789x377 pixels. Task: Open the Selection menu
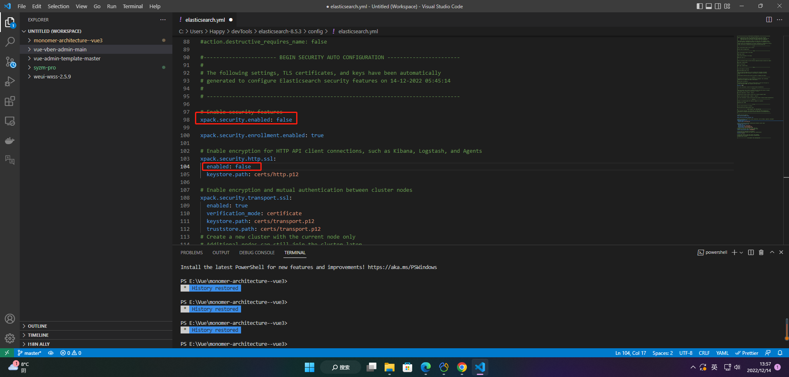[58, 6]
